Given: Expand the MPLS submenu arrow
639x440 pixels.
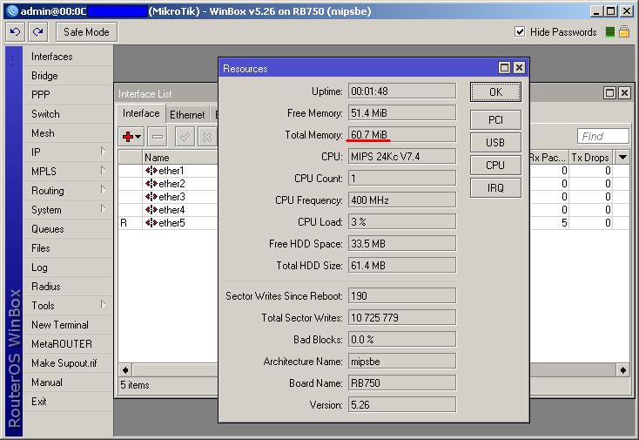Looking at the screenshot, I should click(103, 171).
